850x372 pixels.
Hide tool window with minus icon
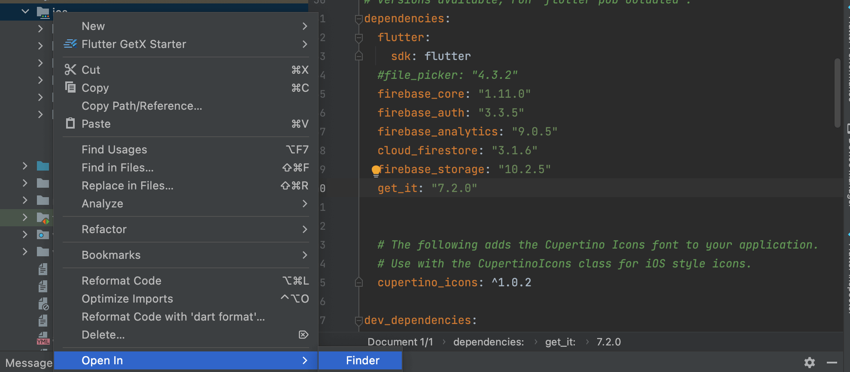click(x=832, y=363)
